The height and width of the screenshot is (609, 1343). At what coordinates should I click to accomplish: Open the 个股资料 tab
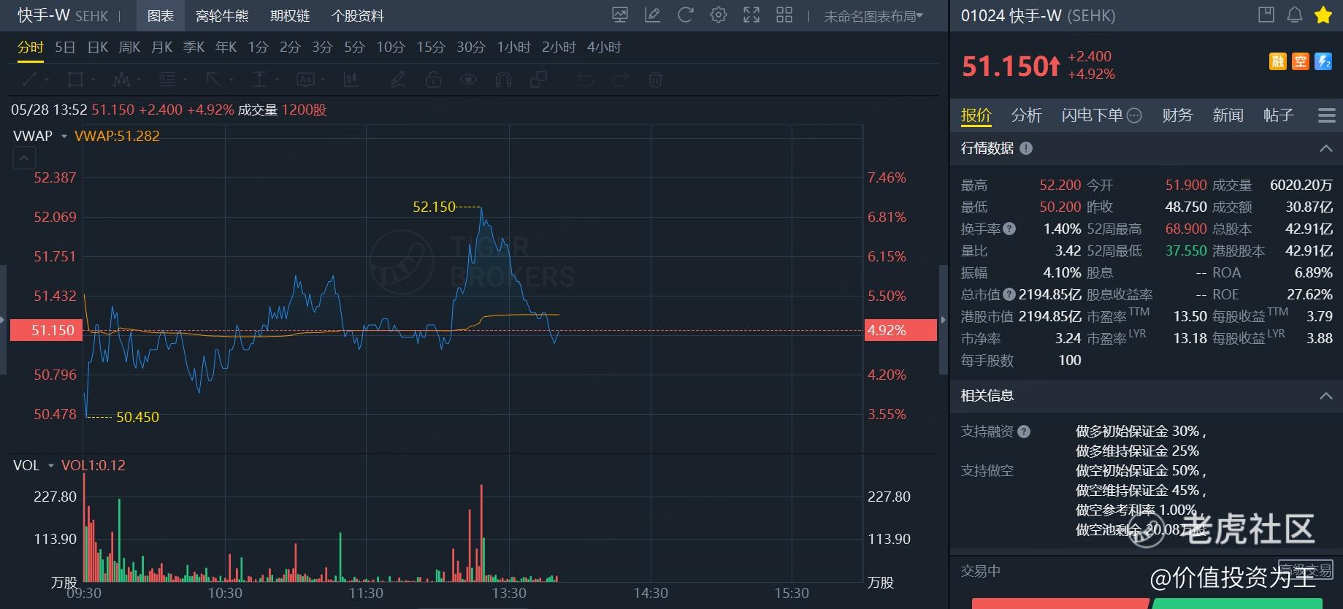(x=358, y=16)
